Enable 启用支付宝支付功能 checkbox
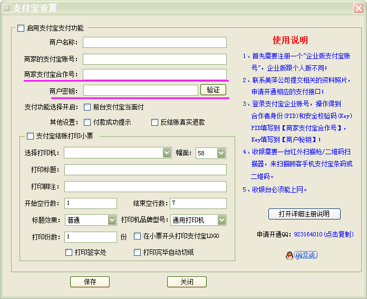 click(x=21, y=28)
